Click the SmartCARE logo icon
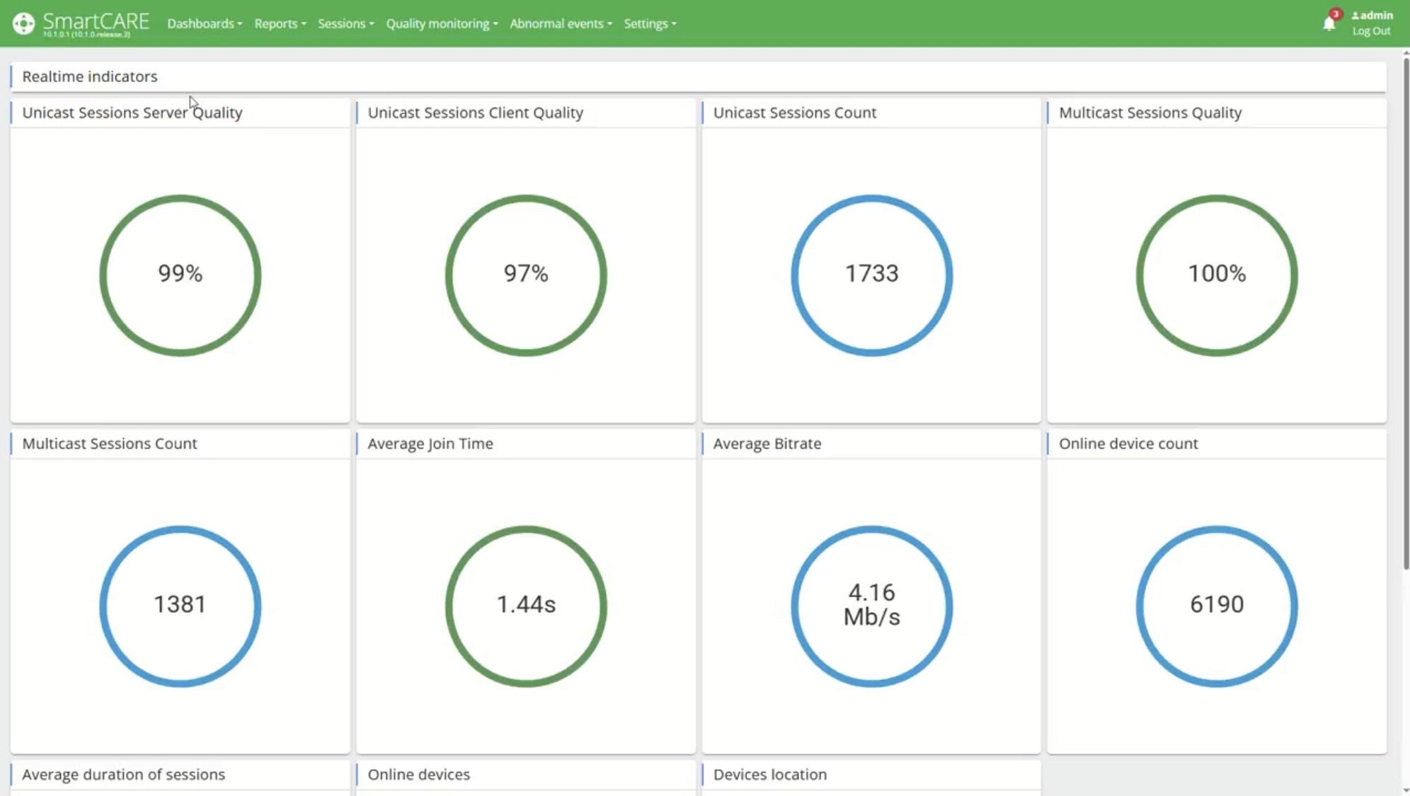The image size is (1410, 796). click(23, 23)
